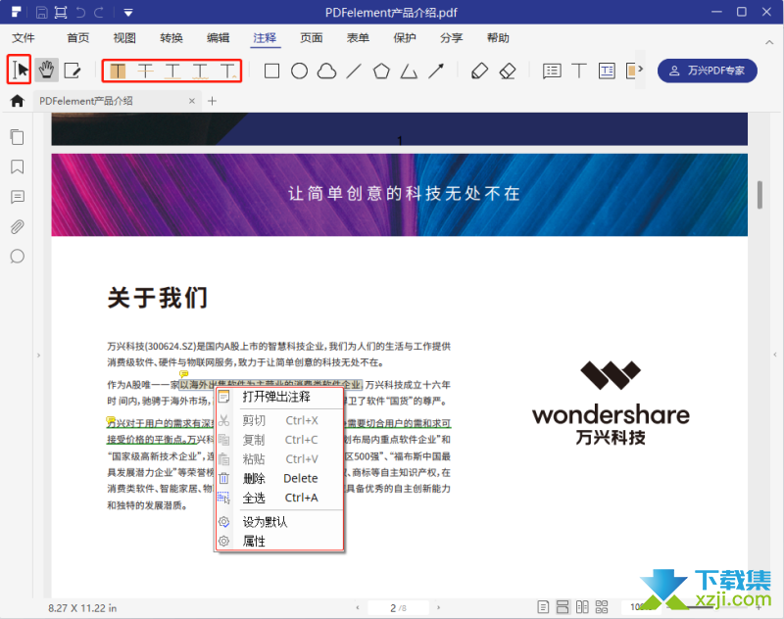
Task: Open the 表单 tab
Action: tap(358, 38)
